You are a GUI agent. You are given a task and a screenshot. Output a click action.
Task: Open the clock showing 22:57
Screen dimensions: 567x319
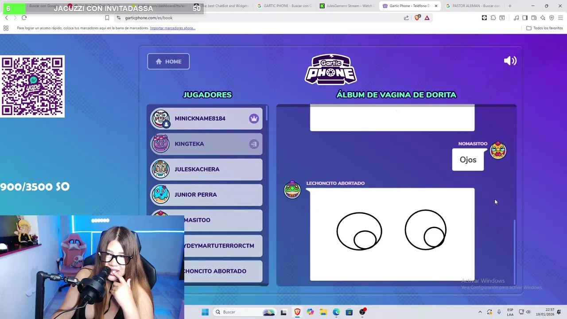(544, 312)
